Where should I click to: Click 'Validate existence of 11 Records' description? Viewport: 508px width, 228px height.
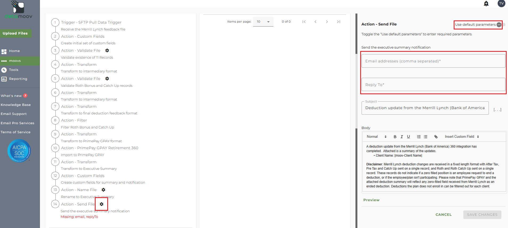pyautogui.click(x=87, y=58)
